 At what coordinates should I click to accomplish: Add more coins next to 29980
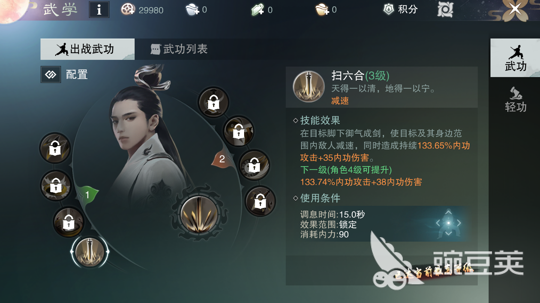[128, 9]
